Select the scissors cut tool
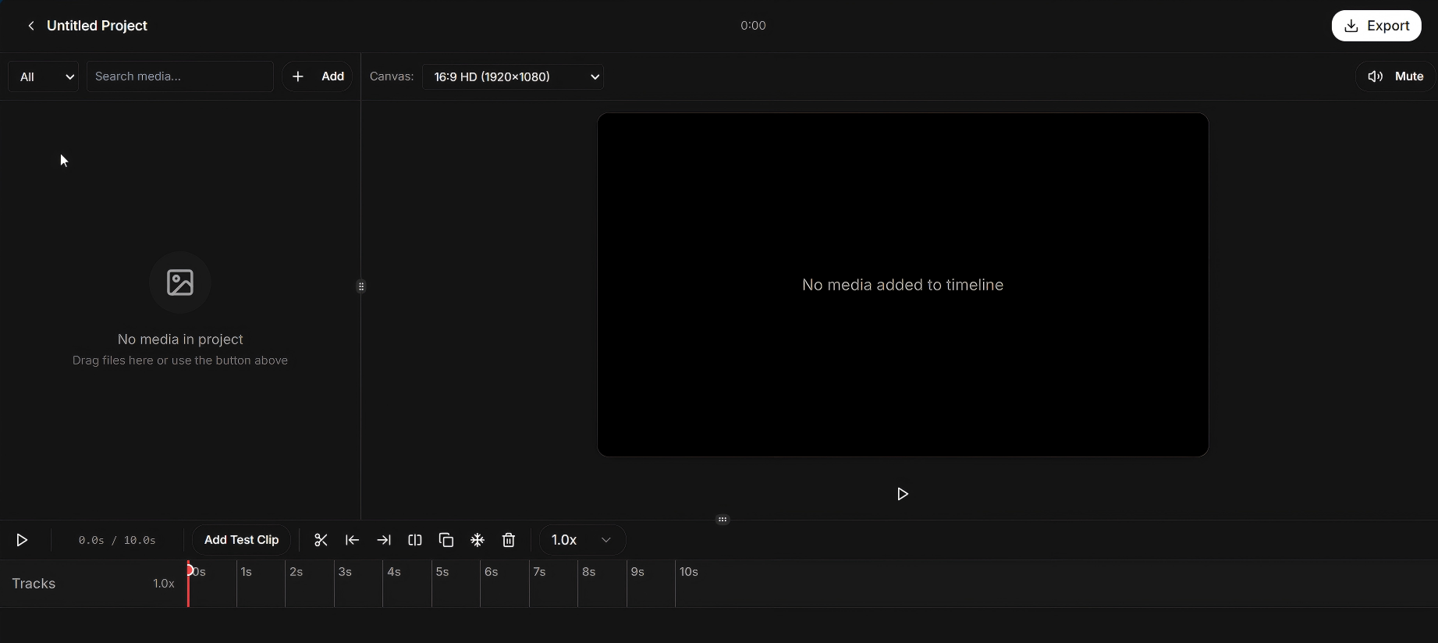The width and height of the screenshot is (1438, 643). pos(321,540)
